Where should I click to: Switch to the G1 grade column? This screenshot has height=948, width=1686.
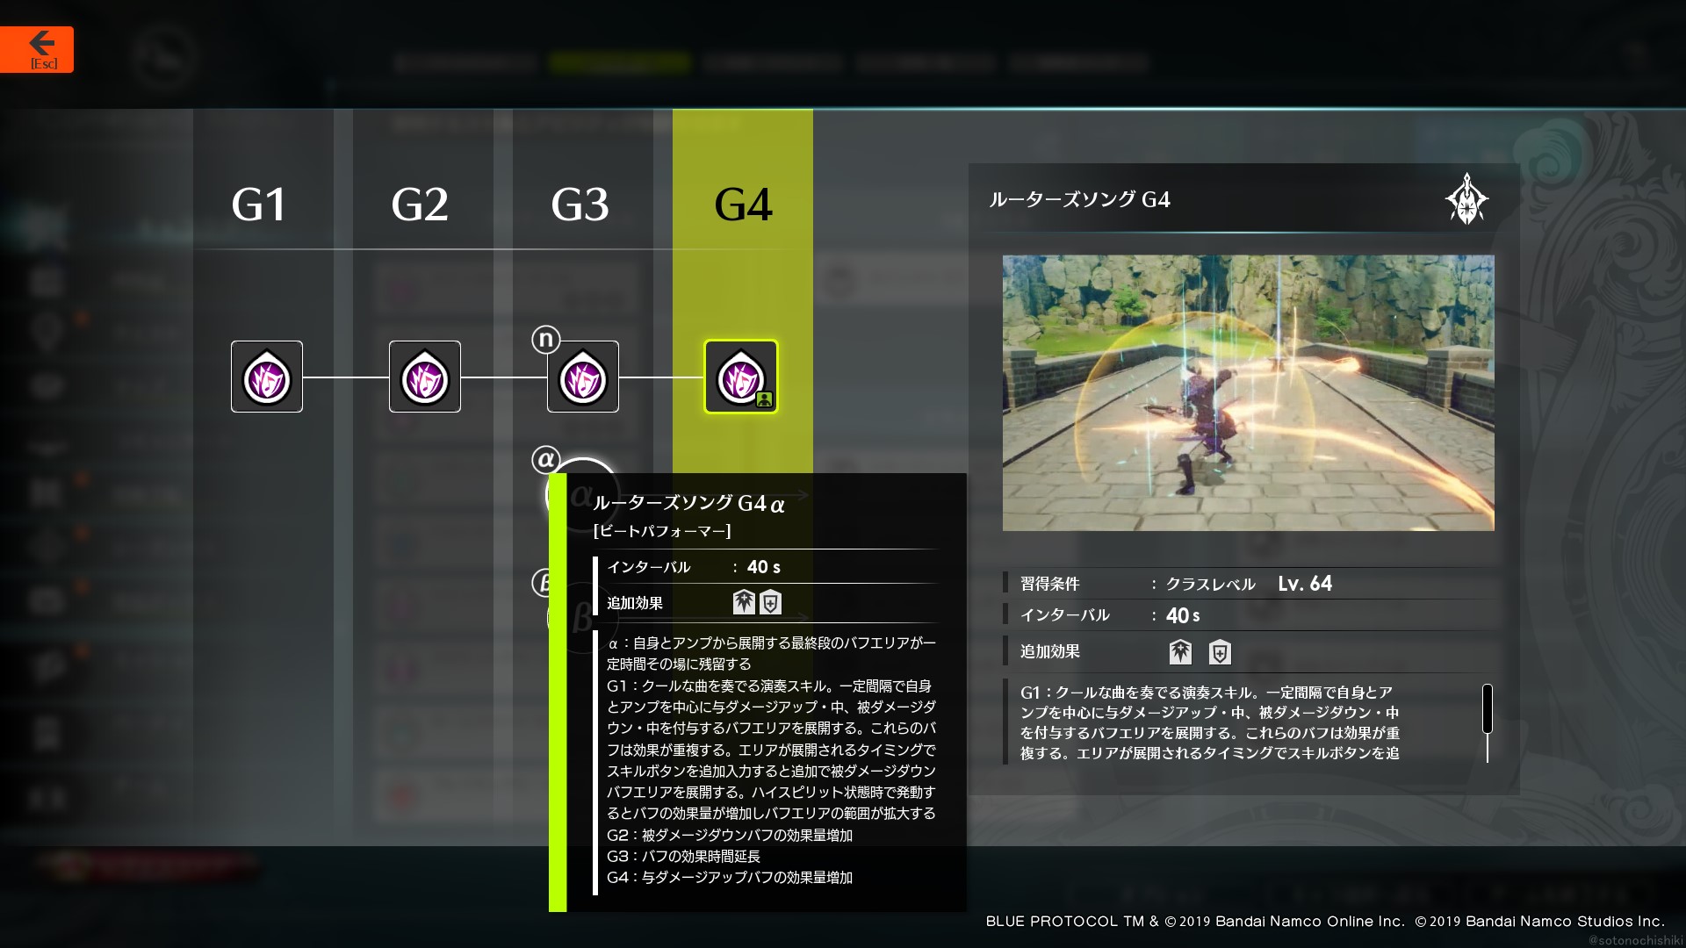coord(259,205)
